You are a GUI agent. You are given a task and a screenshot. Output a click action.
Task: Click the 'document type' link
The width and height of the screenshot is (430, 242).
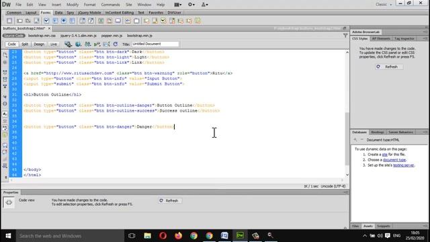tap(394, 160)
